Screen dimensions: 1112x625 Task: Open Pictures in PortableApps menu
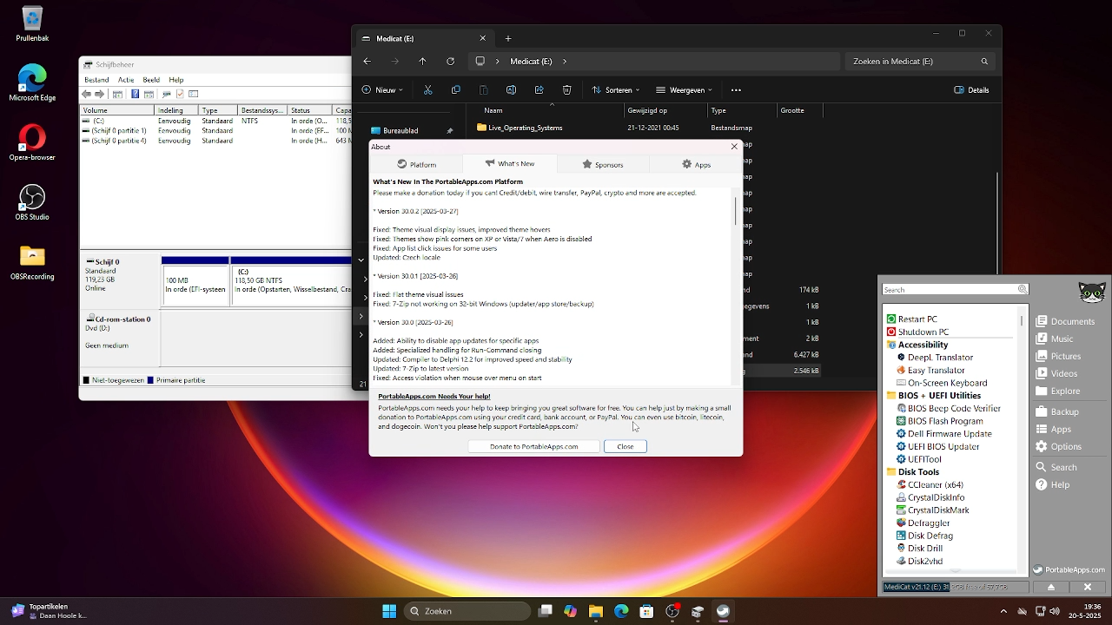(1058, 356)
